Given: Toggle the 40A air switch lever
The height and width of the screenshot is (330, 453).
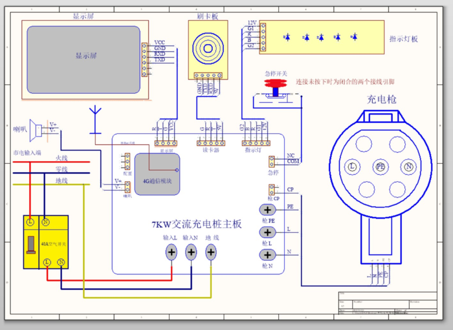Looking at the screenshot, I should (x=30, y=245).
